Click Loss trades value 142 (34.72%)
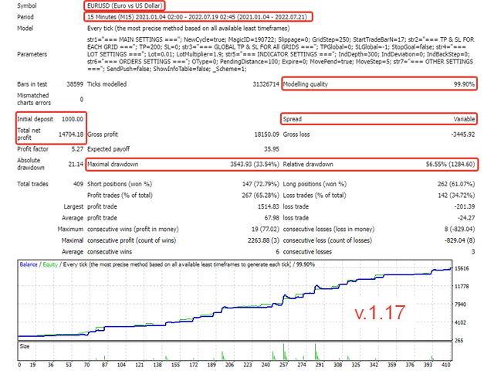The width and height of the screenshot is (494, 371). click(456, 196)
